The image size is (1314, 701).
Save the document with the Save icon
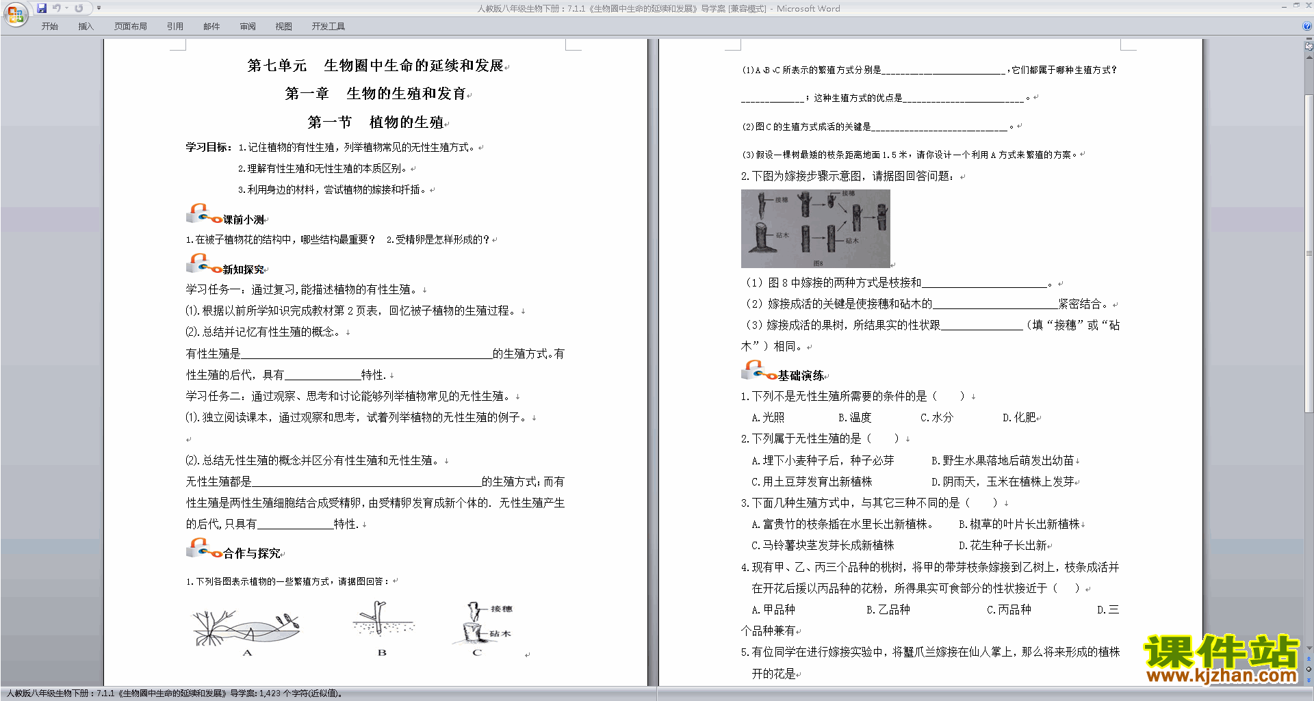click(x=42, y=8)
